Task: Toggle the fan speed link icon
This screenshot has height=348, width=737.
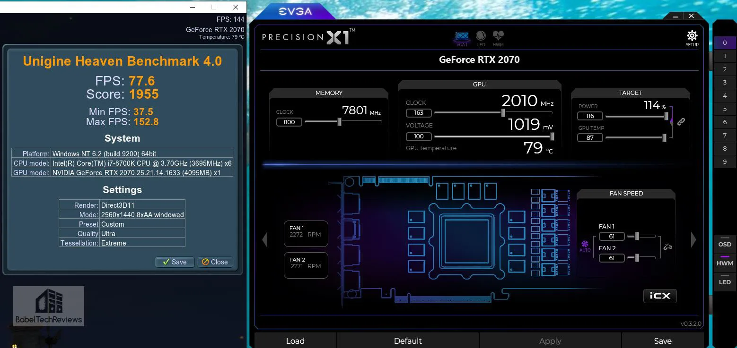Action: coord(668,246)
